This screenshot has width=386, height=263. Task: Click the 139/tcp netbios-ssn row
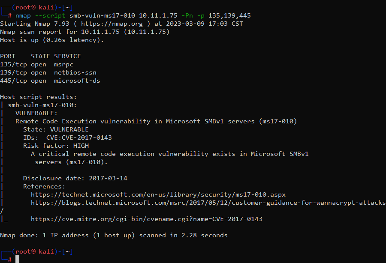pos(48,73)
